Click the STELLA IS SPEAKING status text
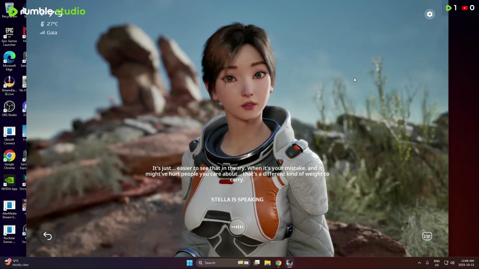This screenshot has height=269, width=479. 237,200
